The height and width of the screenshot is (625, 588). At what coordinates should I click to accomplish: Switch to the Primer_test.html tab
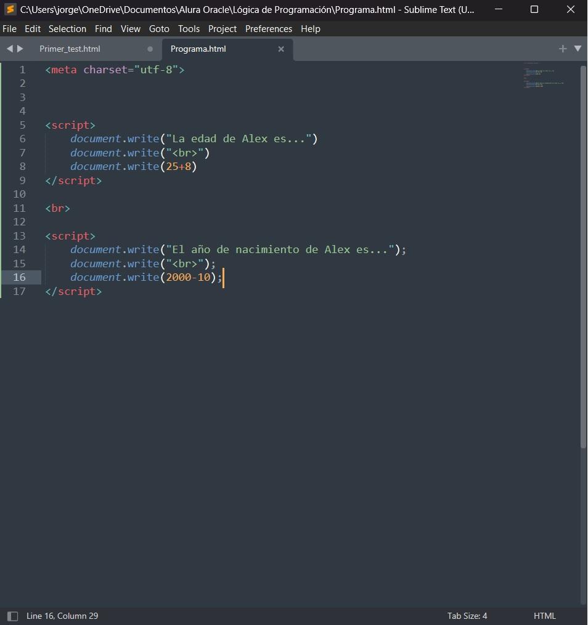70,49
